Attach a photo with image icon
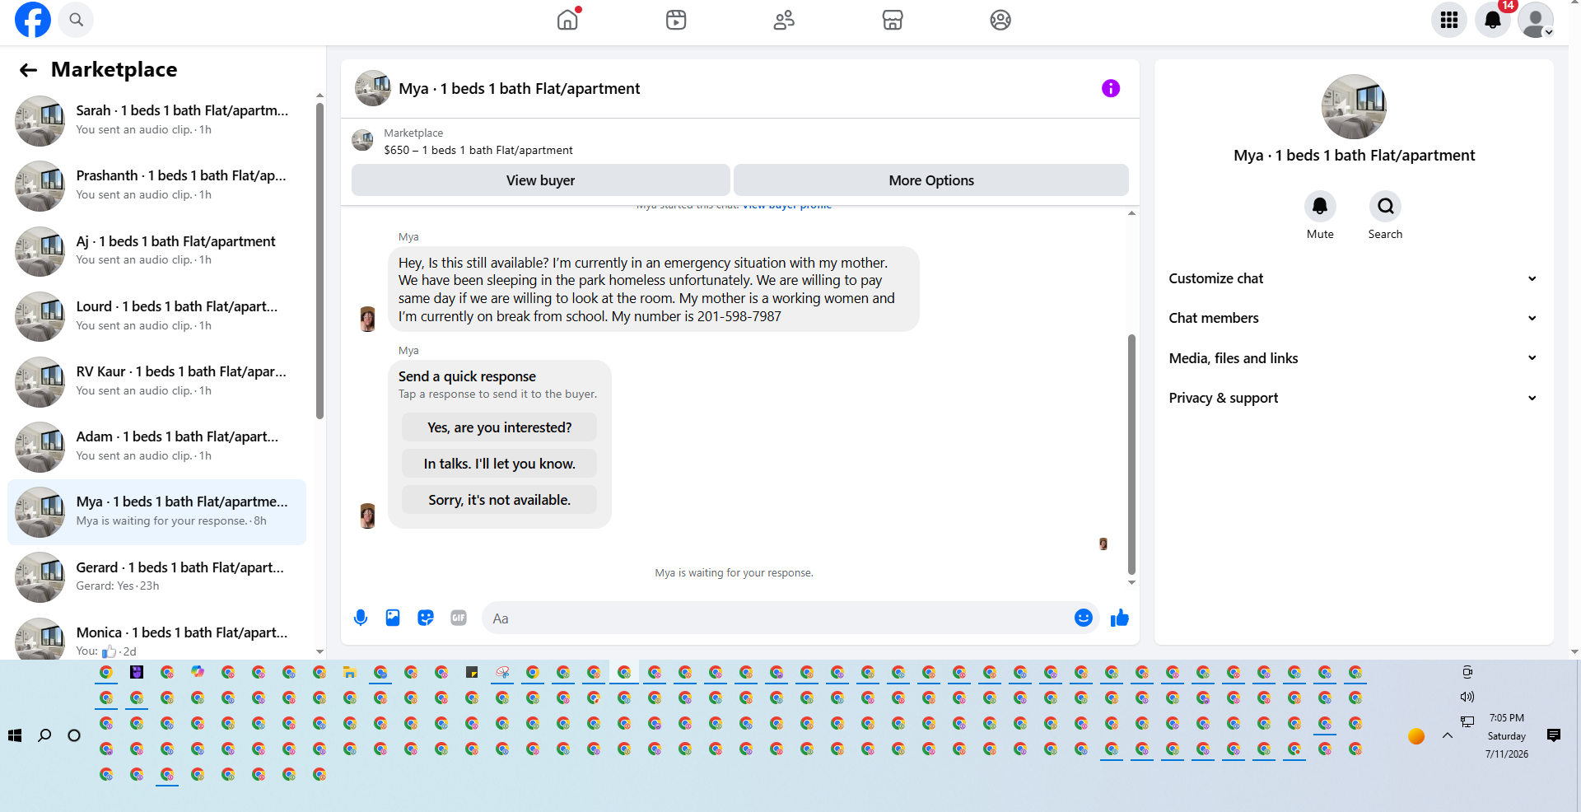Screen dimensions: 1581x812 tap(393, 618)
